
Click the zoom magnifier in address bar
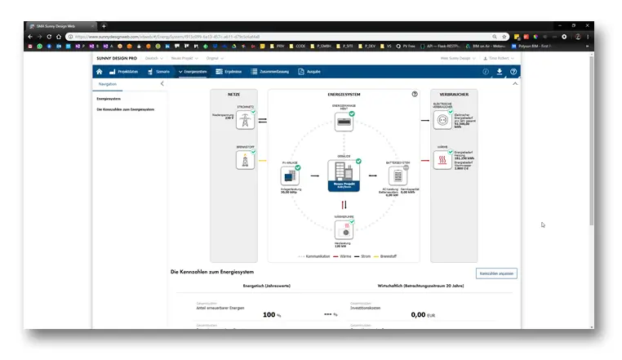[x=495, y=37]
